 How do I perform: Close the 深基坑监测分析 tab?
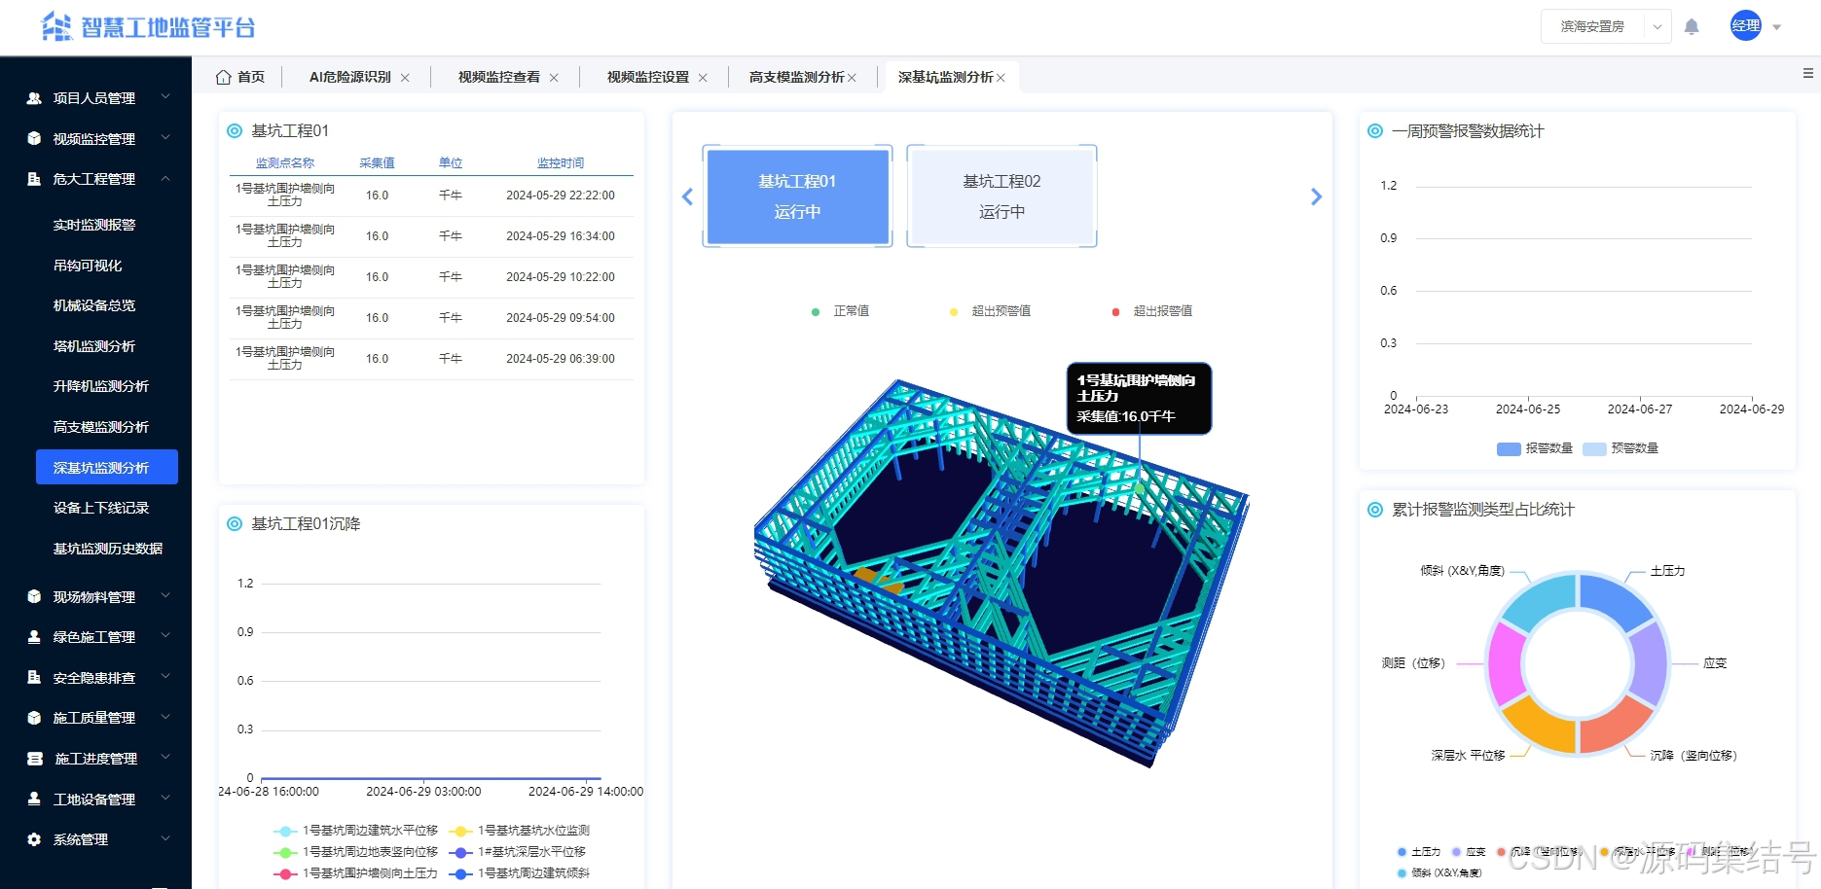(1001, 78)
